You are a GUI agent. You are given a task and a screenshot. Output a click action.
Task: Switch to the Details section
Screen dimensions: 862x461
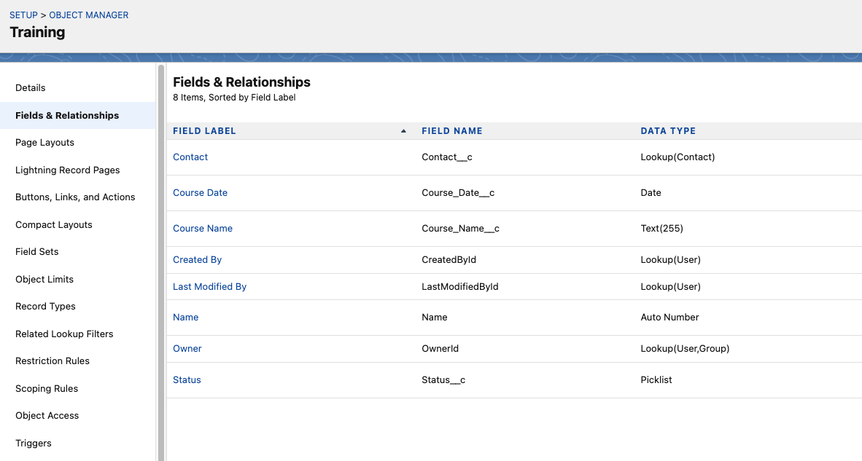point(30,87)
